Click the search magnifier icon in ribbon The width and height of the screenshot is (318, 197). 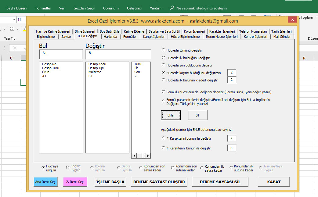(172, 8)
